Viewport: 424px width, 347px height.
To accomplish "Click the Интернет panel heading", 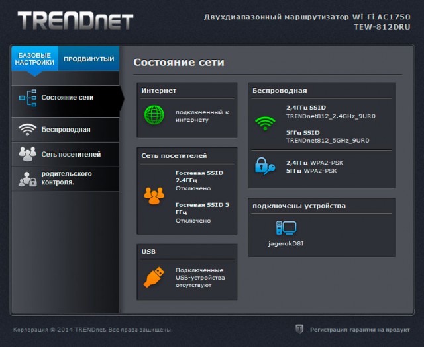I will point(159,91).
